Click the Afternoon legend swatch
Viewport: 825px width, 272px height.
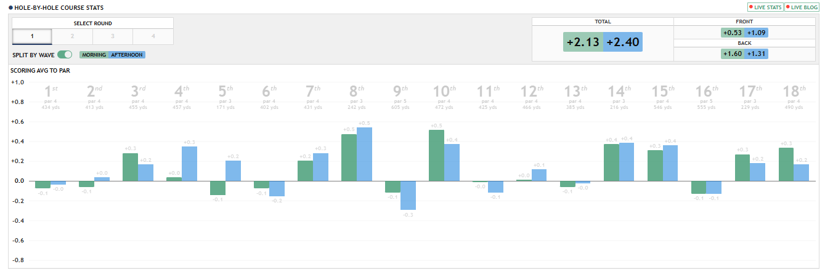[127, 55]
